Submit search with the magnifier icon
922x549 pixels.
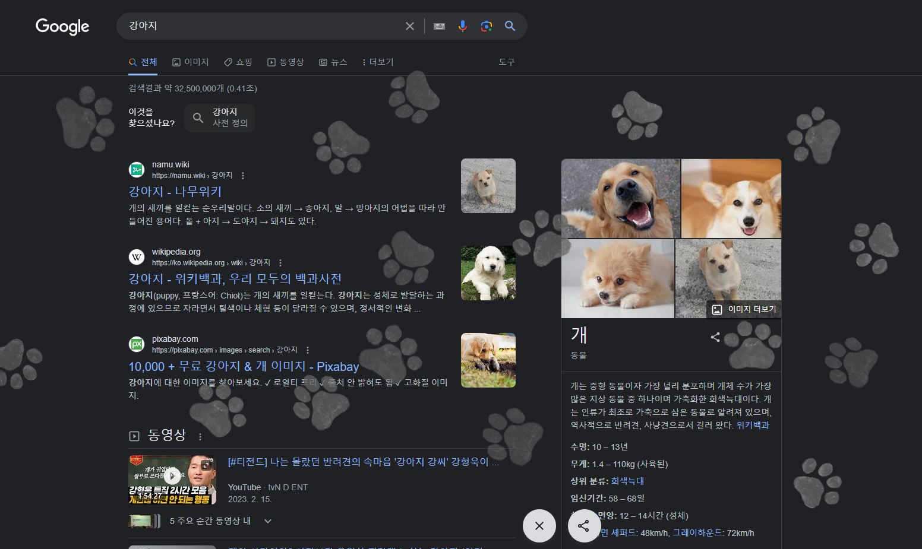[x=510, y=26]
